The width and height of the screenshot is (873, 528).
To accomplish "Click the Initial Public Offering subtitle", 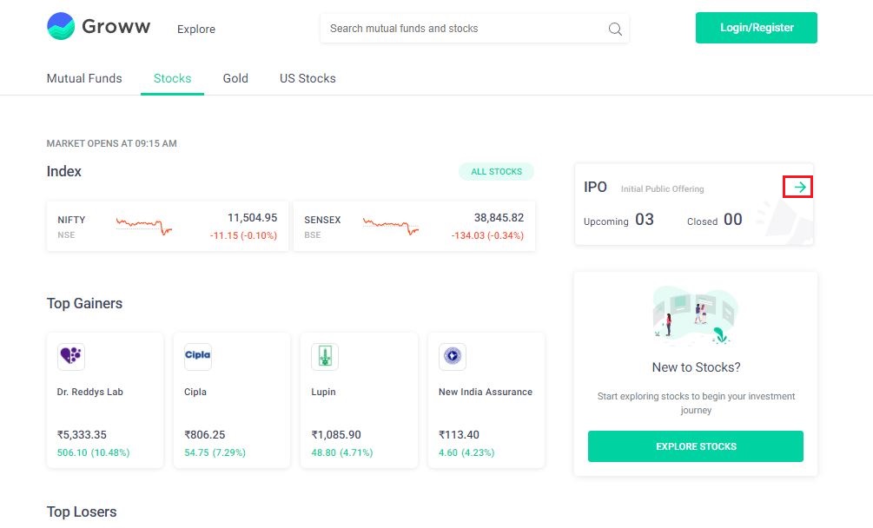I will (x=662, y=189).
